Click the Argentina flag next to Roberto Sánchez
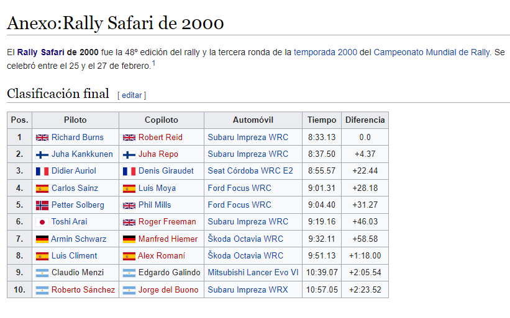510x318 pixels. (x=42, y=290)
